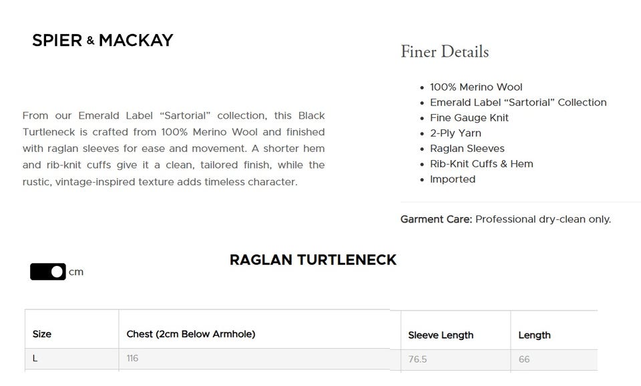Select the L size row cell

35,359
